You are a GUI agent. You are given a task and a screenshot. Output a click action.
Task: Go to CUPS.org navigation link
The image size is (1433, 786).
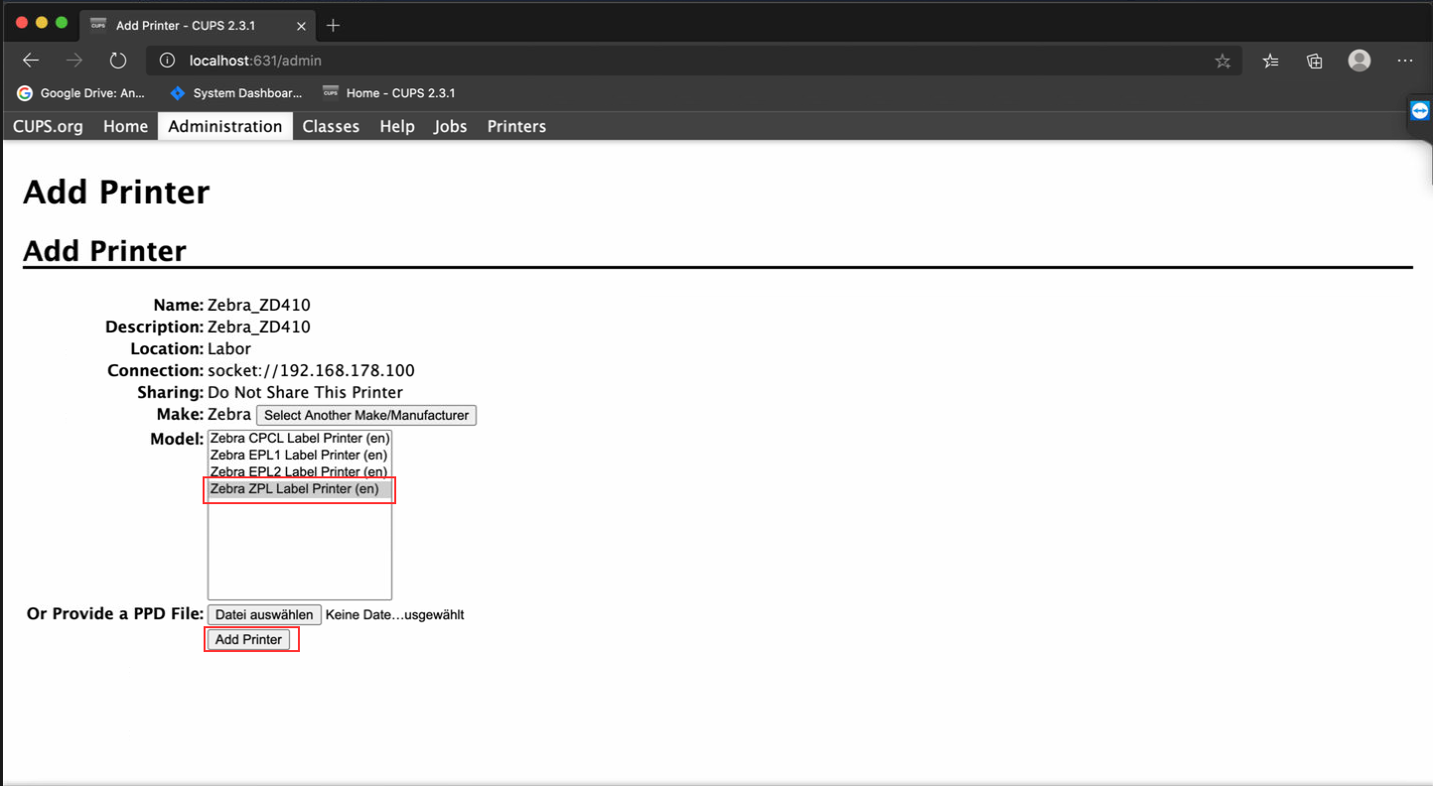coord(48,126)
